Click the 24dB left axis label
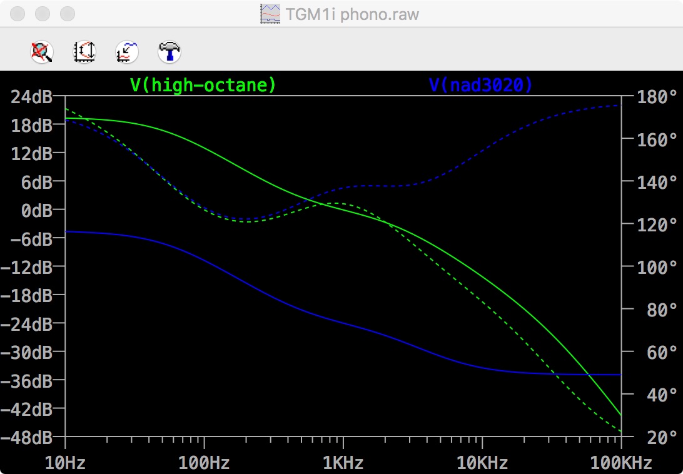683x474 pixels. coord(31,97)
